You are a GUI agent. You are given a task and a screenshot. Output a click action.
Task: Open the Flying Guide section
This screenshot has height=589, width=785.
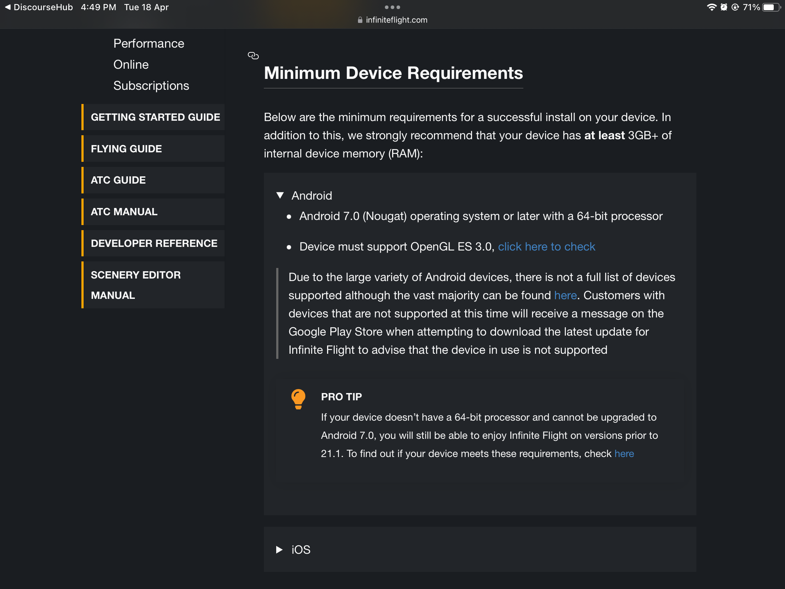126,149
